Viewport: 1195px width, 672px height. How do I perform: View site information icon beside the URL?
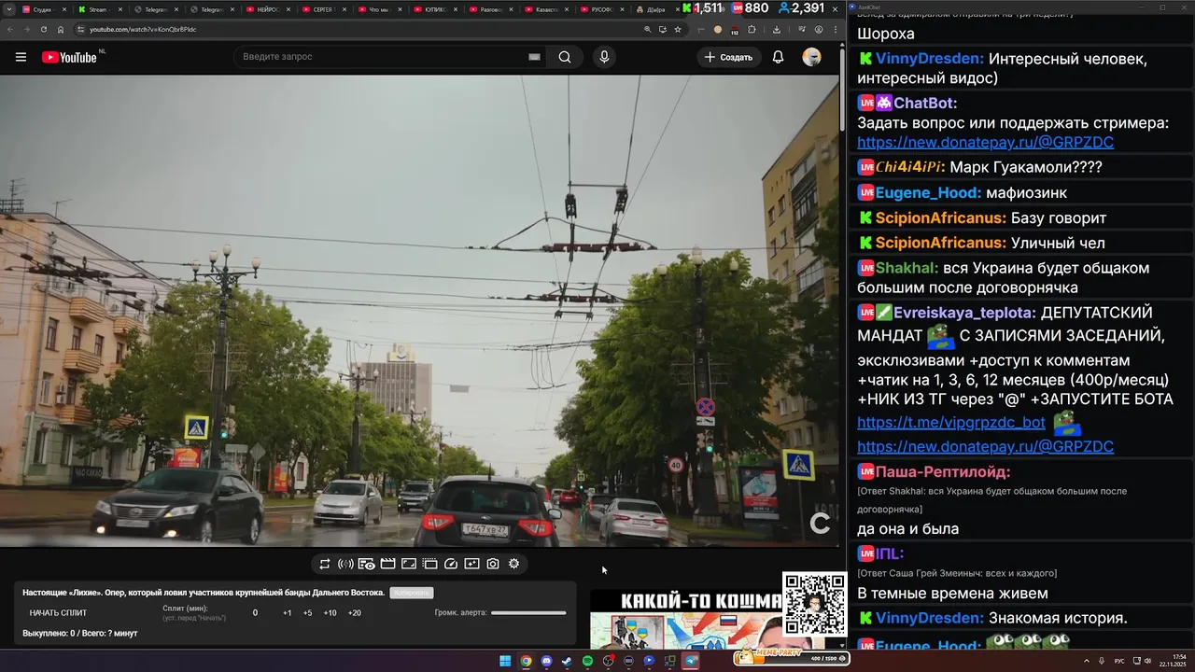(81, 29)
